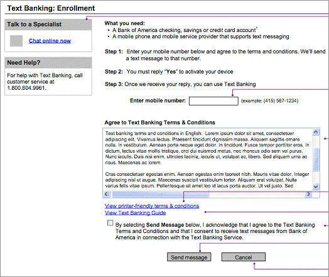
Task: Click the Step 3: label
Action: click(x=114, y=84)
